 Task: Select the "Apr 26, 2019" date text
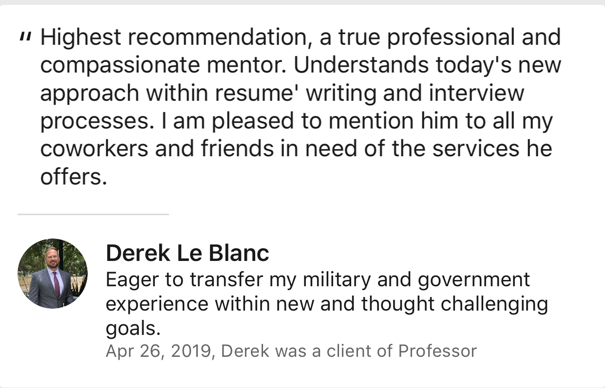click(158, 351)
